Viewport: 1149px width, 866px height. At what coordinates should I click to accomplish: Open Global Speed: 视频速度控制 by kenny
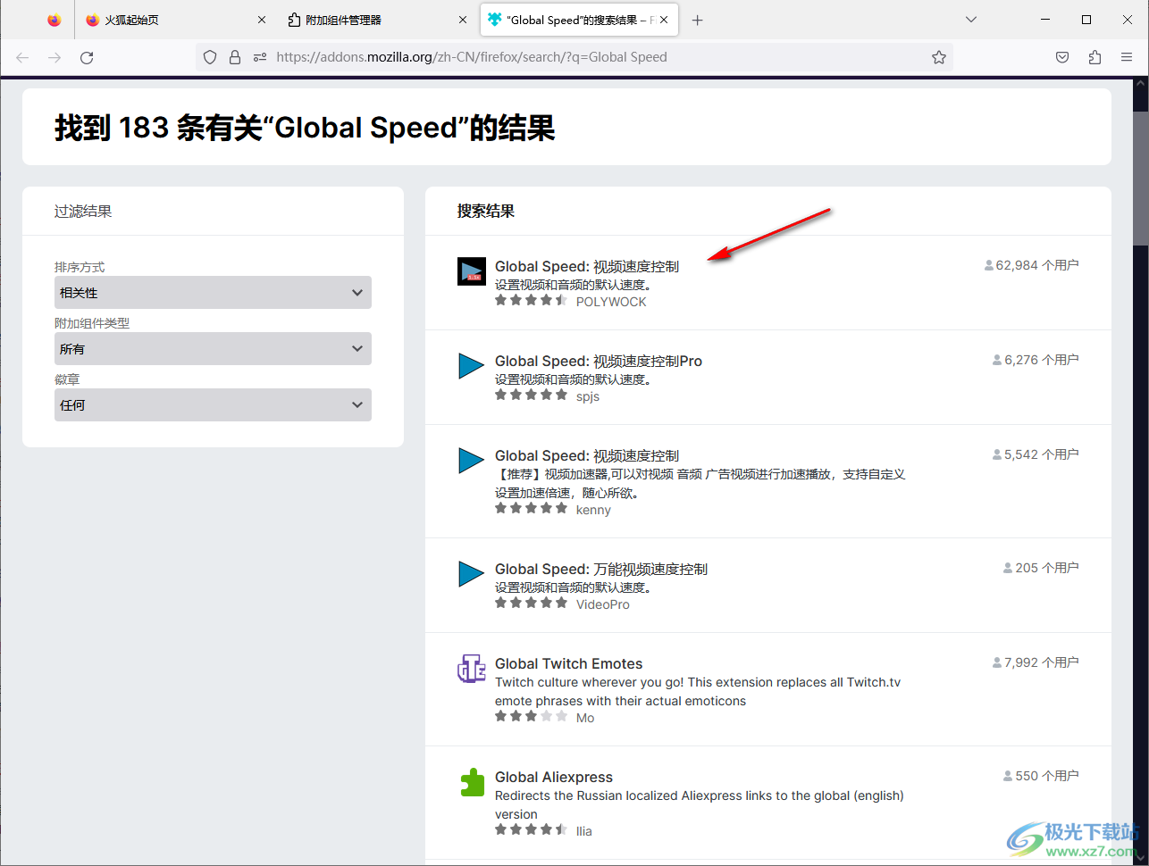click(587, 455)
